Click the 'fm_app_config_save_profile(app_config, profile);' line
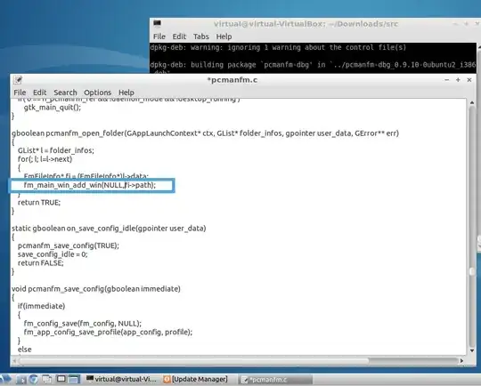 pos(108,332)
